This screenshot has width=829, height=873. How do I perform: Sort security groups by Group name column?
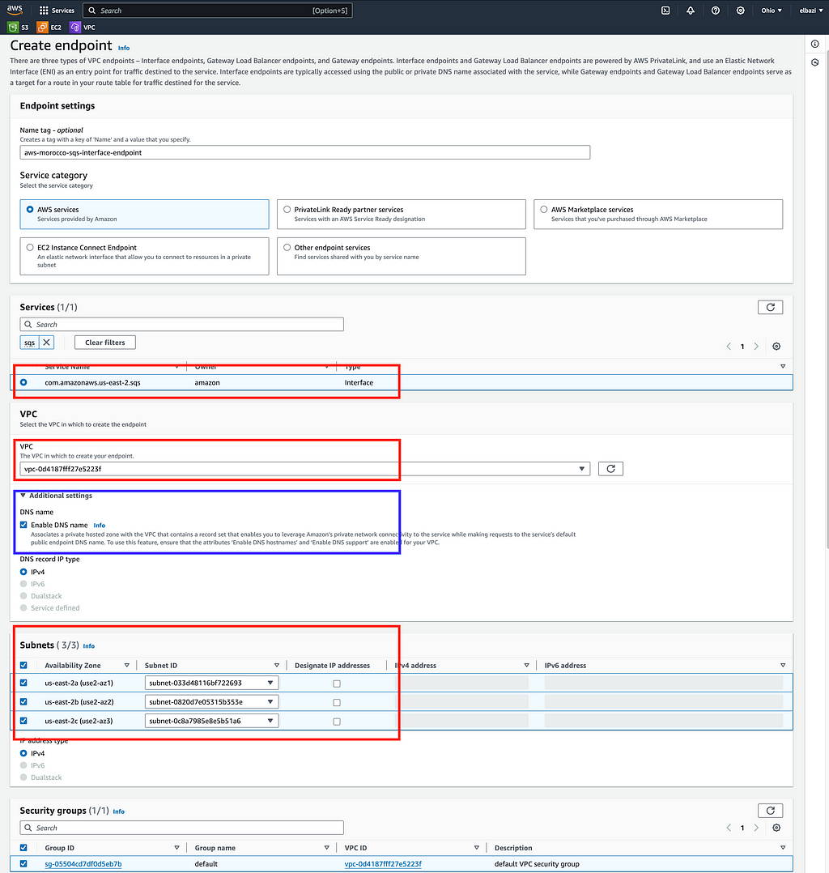click(326, 847)
